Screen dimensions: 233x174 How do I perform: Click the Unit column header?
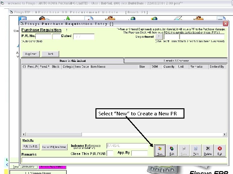pos(183,67)
